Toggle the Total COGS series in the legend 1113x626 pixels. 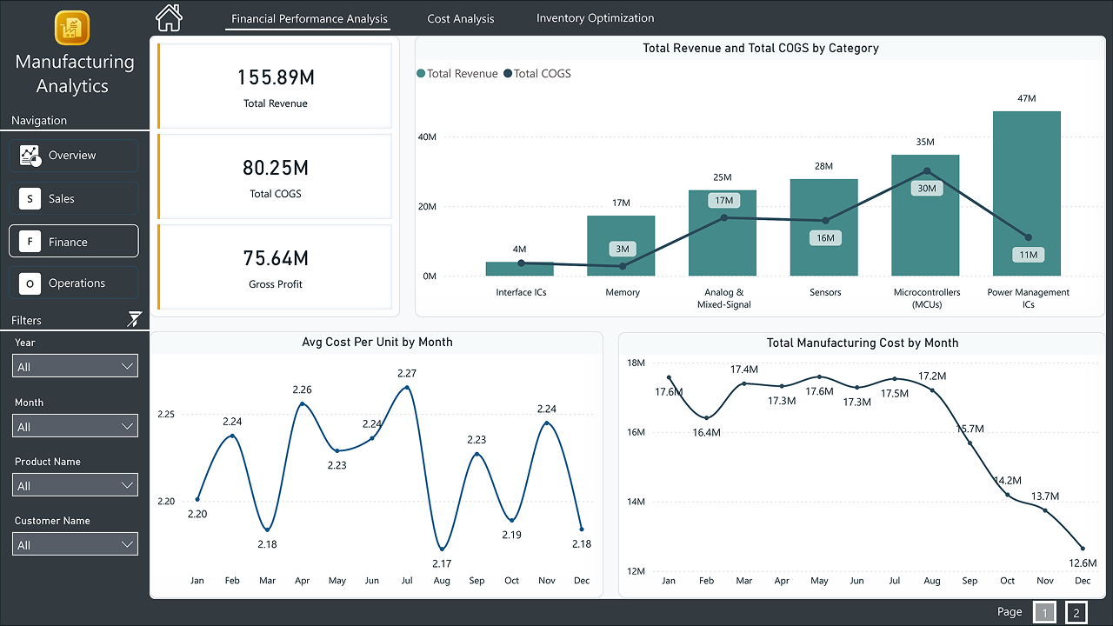tap(537, 74)
